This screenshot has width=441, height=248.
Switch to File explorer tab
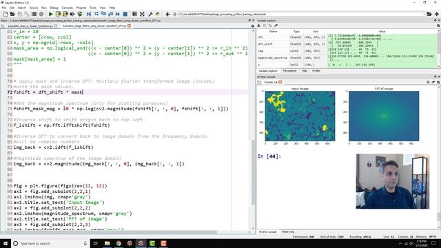(x=289, y=71)
